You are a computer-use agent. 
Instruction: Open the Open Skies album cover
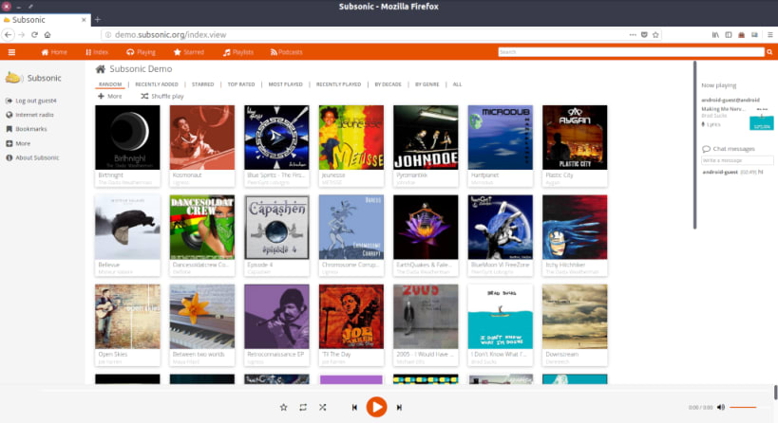[x=127, y=317]
